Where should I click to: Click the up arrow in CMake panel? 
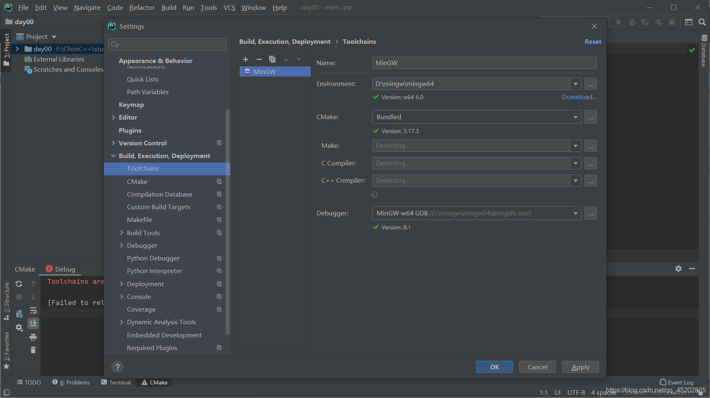33,284
